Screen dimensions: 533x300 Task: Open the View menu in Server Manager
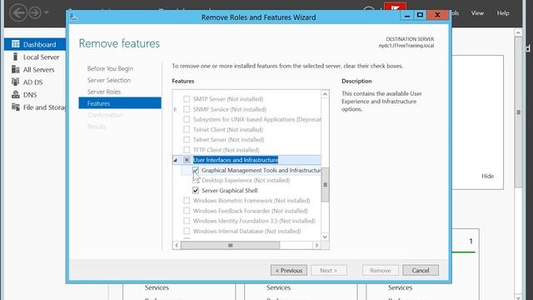click(477, 13)
